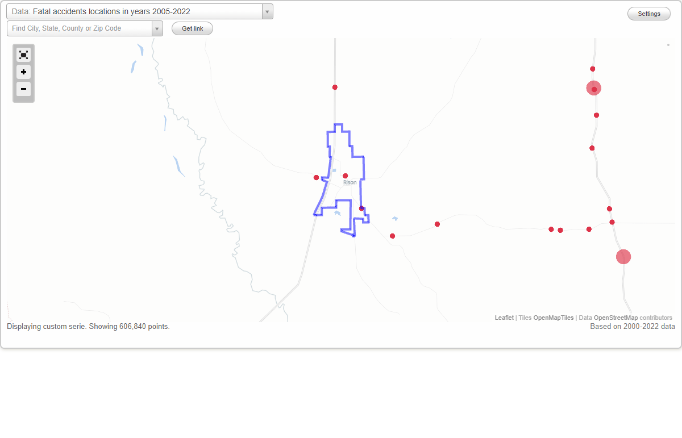
Task: Open the Settings panel
Action: pyautogui.click(x=648, y=13)
